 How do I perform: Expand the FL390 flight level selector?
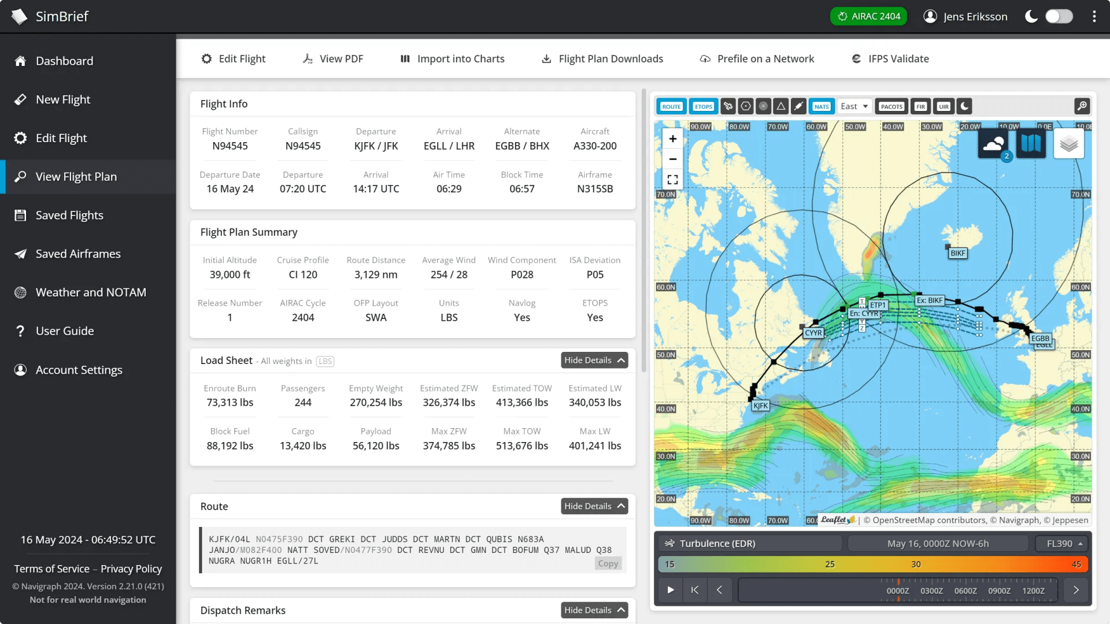coord(1061,543)
